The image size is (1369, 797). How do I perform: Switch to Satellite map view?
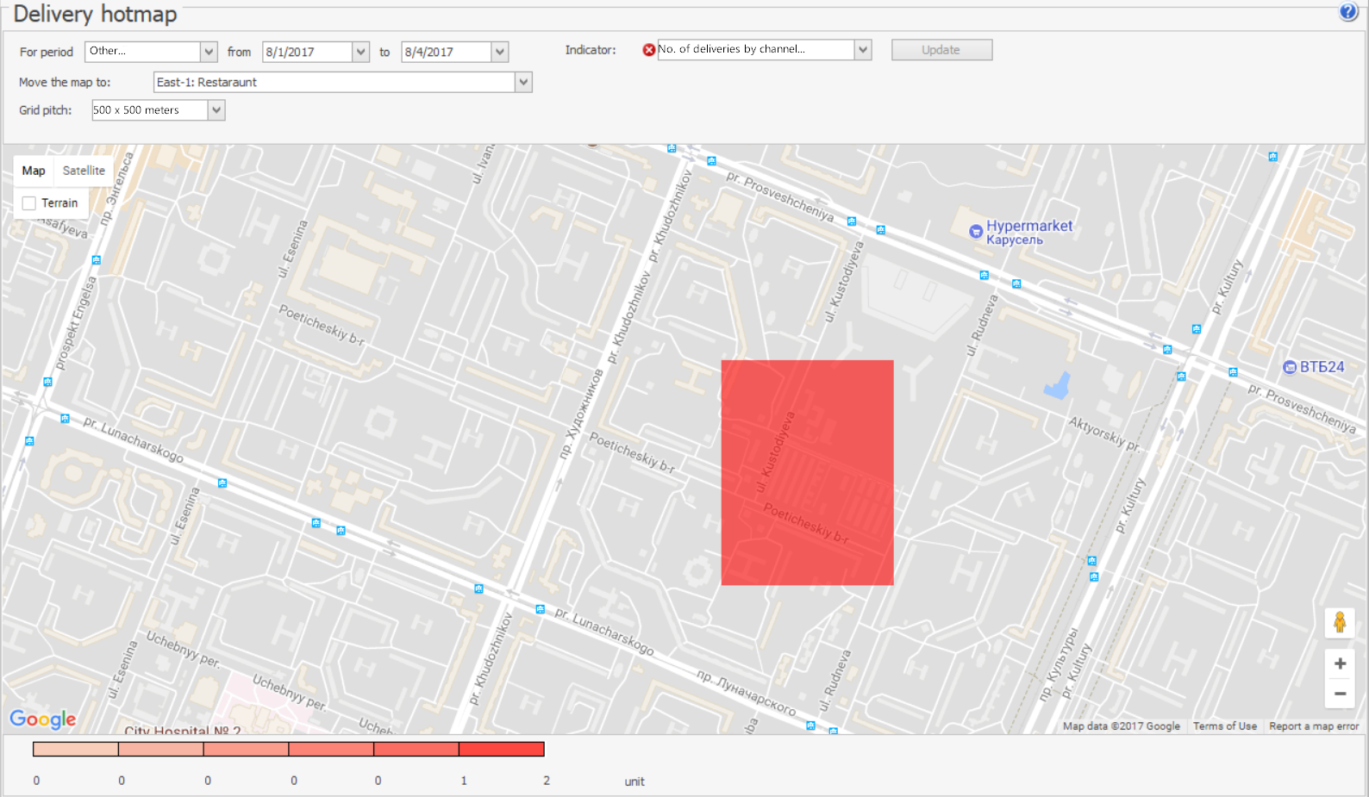(x=84, y=171)
